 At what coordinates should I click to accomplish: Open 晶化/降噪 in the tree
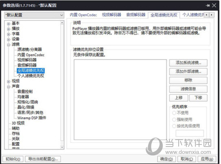(26, 107)
